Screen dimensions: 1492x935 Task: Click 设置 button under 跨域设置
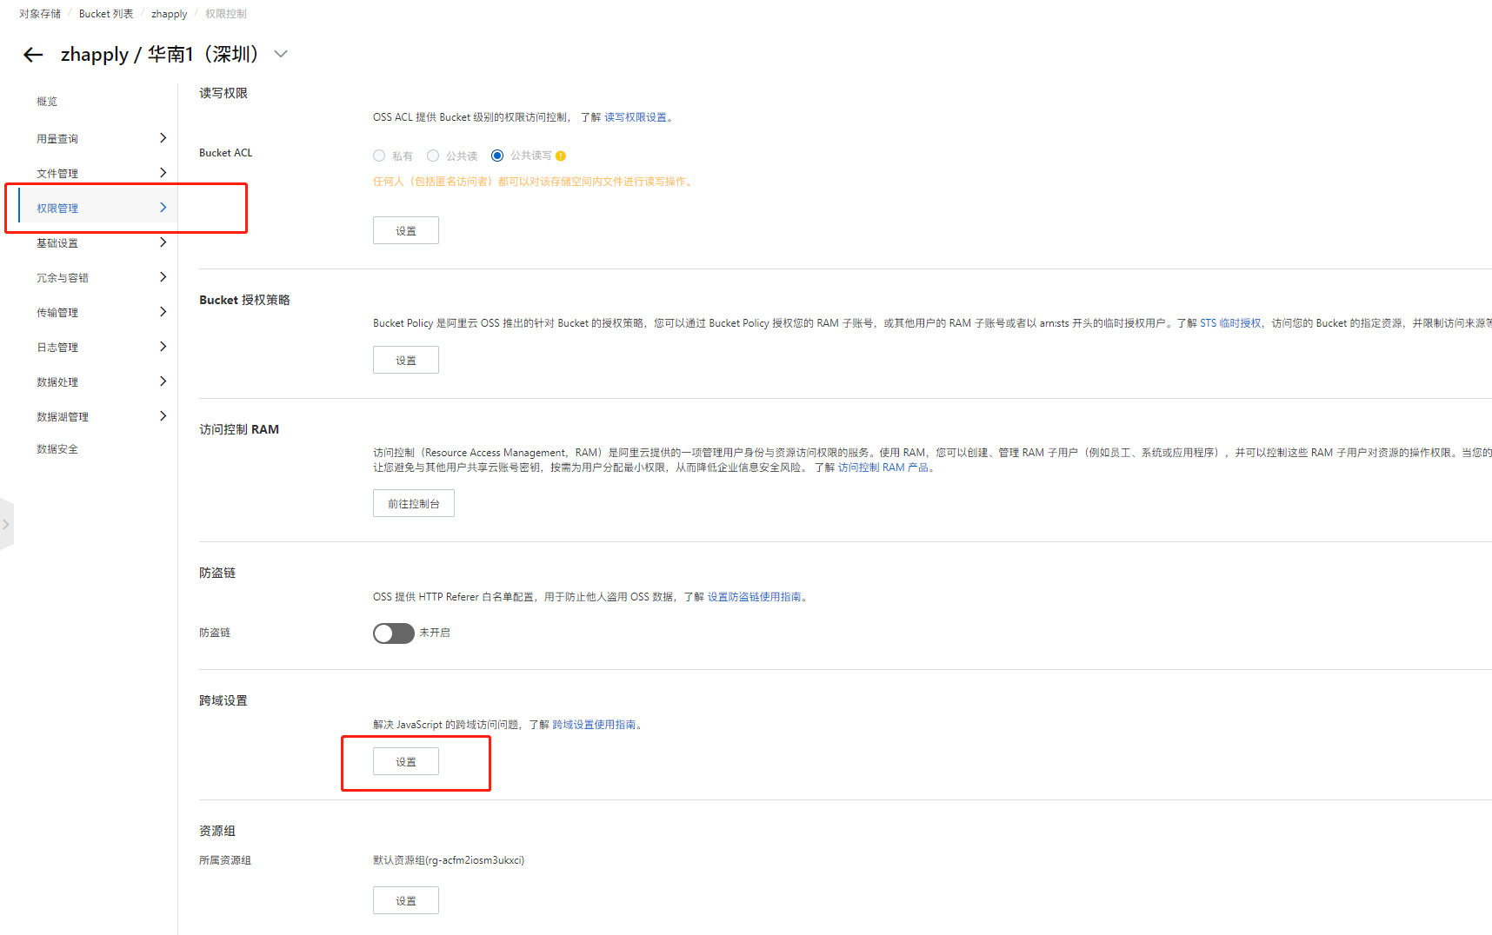point(406,762)
